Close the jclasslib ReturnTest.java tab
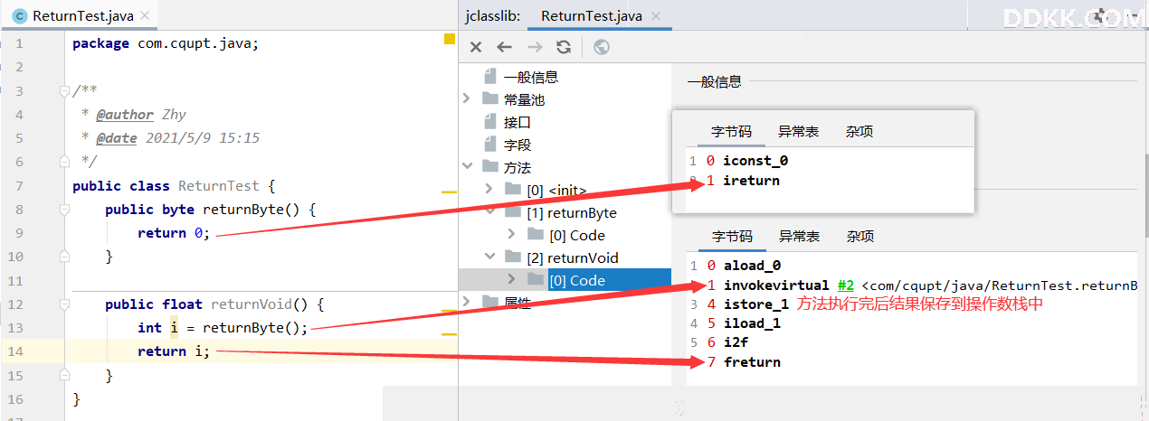 (656, 16)
